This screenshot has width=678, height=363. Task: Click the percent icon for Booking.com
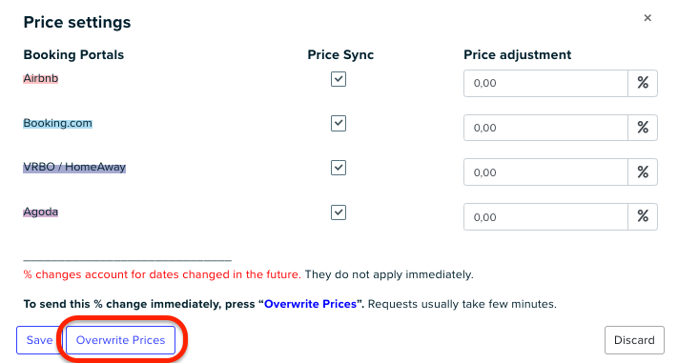click(x=643, y=128)
